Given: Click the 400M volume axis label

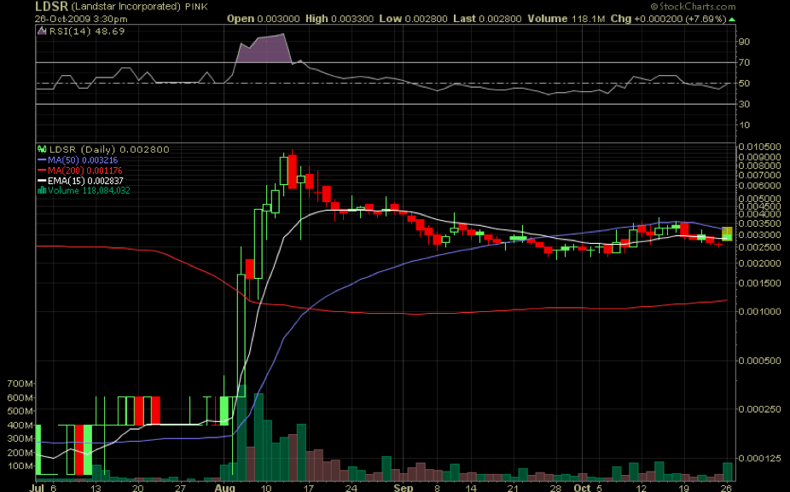Looking at the screenshot, I should (x=20, y=425).
